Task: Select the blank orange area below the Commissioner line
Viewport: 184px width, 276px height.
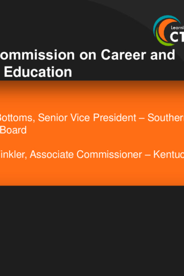Action: pyautogui.click(x=92, y=172)
